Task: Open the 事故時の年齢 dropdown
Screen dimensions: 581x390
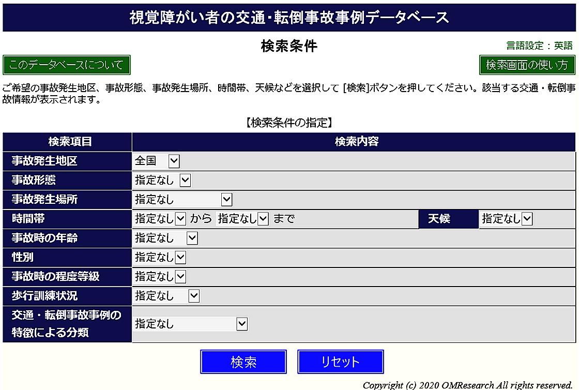Action: 166,238
